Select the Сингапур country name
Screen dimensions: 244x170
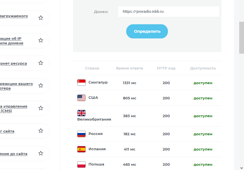[98, 82]
